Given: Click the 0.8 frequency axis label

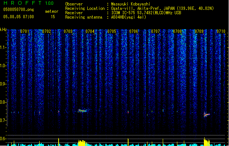Looking at the screenshot, I should 3,102.
